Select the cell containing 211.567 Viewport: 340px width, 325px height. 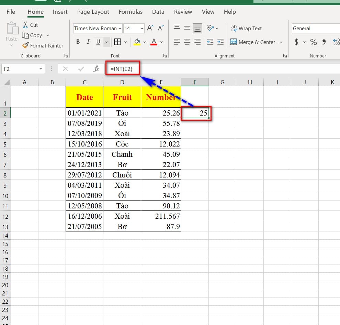click(x=161, y=216)
